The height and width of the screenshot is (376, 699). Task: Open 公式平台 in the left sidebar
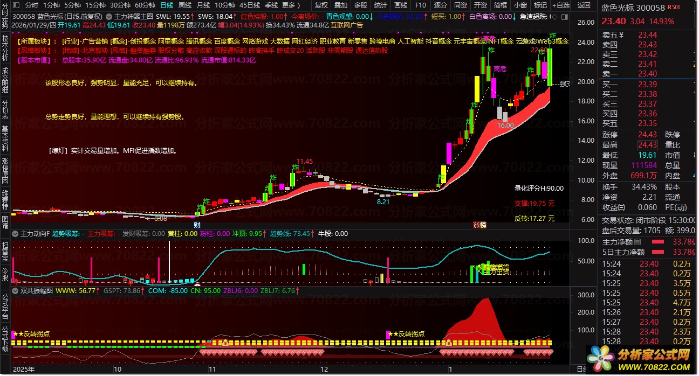click(5, 305)
